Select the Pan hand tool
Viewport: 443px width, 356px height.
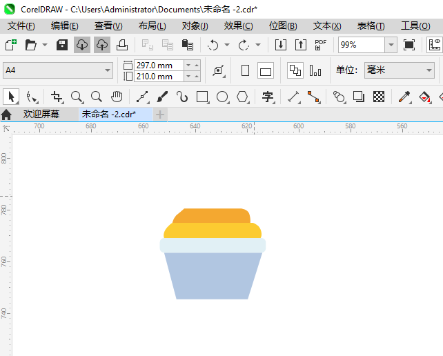117,97
